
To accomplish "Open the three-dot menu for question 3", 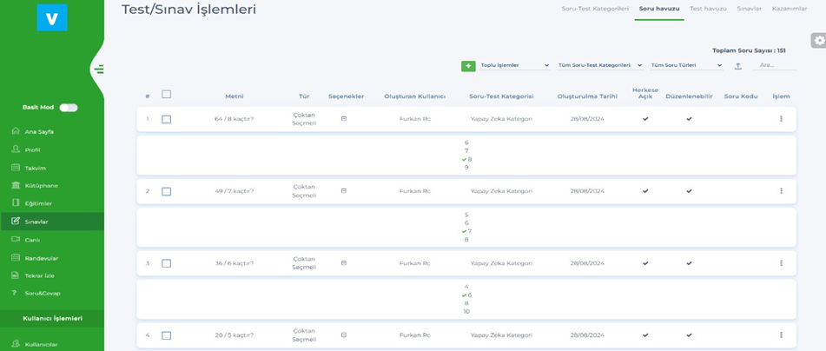I will [x=781, y=263].
